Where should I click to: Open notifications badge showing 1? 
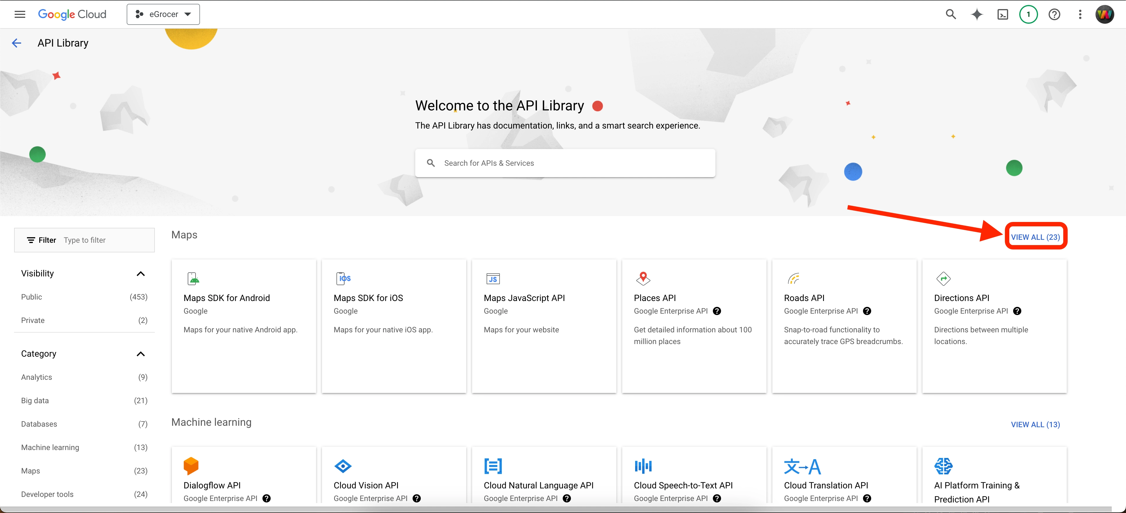1028,14
